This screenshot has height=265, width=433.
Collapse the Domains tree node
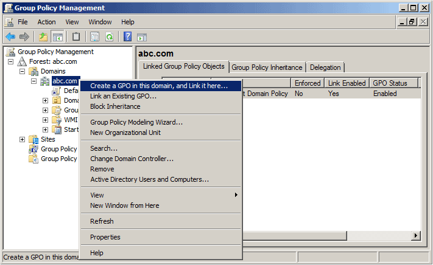(x=23, y=72)
